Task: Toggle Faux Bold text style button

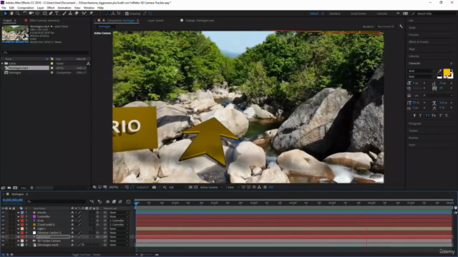Action: click(x=414, y=116)
